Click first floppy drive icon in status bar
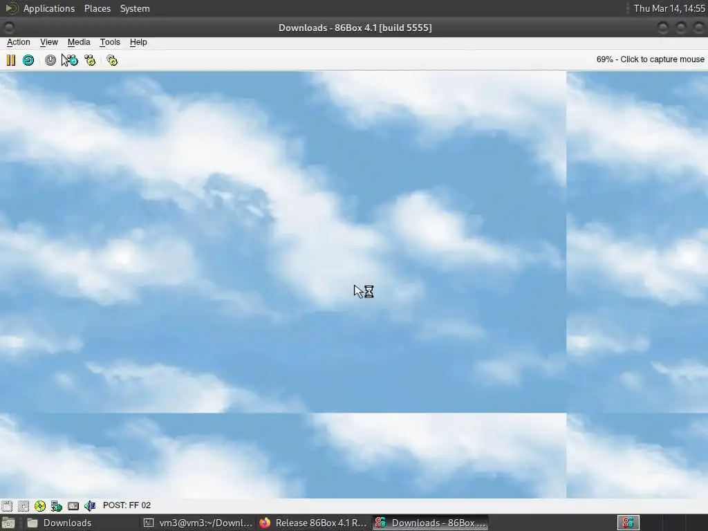708x531 pixels. 7,505
